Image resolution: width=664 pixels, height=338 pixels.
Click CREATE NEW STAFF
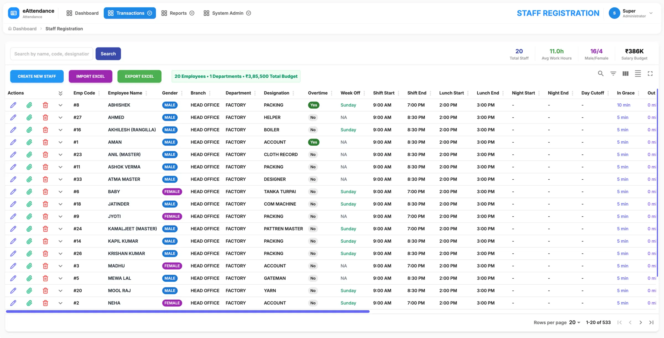[37, 76]
